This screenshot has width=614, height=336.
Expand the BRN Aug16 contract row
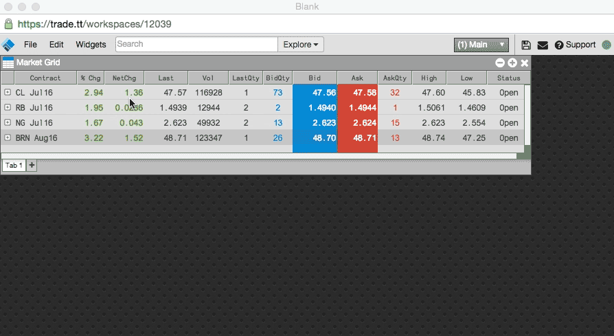click(8, 138)
